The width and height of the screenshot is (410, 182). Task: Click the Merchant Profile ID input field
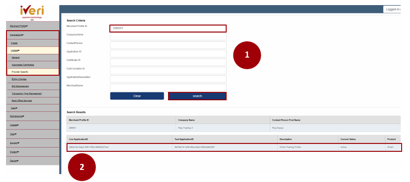coord(168,28)
